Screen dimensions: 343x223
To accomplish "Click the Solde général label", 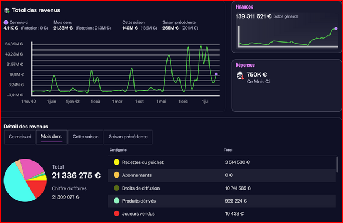I will [286, 16].
